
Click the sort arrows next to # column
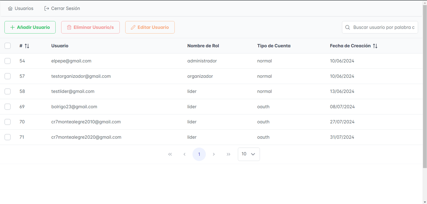point(27,46)
